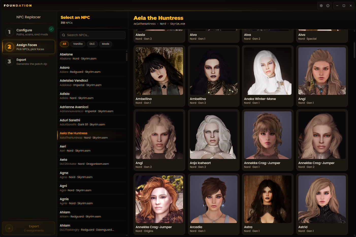Pick the Alexia Gen 2 face card
356x237 pixels.
159,36
